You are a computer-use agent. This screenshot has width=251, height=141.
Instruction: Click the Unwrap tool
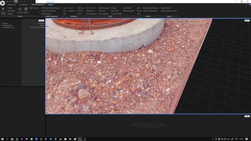113,8
